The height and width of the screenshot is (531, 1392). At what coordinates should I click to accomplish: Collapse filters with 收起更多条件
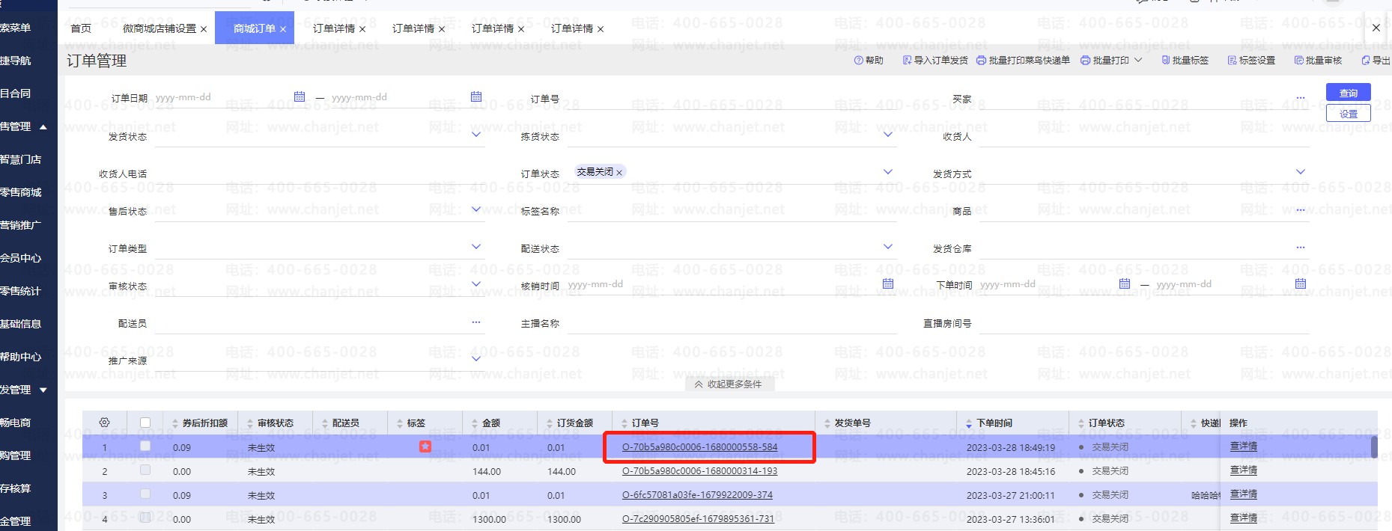coord(729,384)
